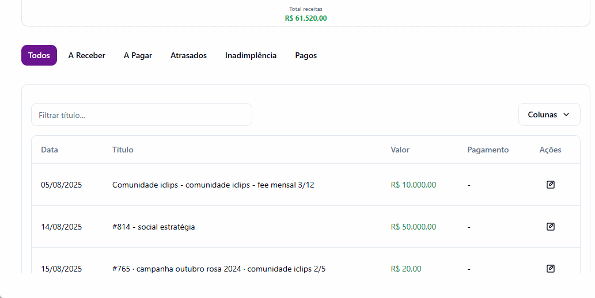Open edit icon for Comunidade iclips fee mensal row
Screen dimensions: 595x298
coord(550,185)
